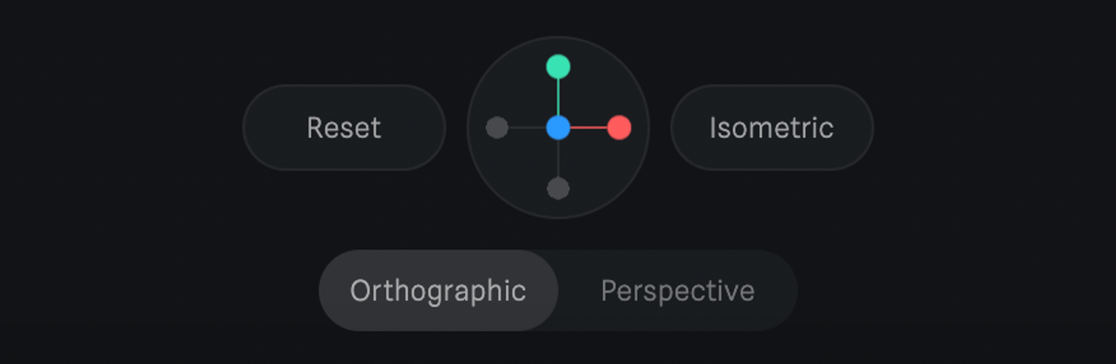Screen dimensions: 1116x364
Task: Click gray axis line below blue dot
Action: [x=558, y=158]
